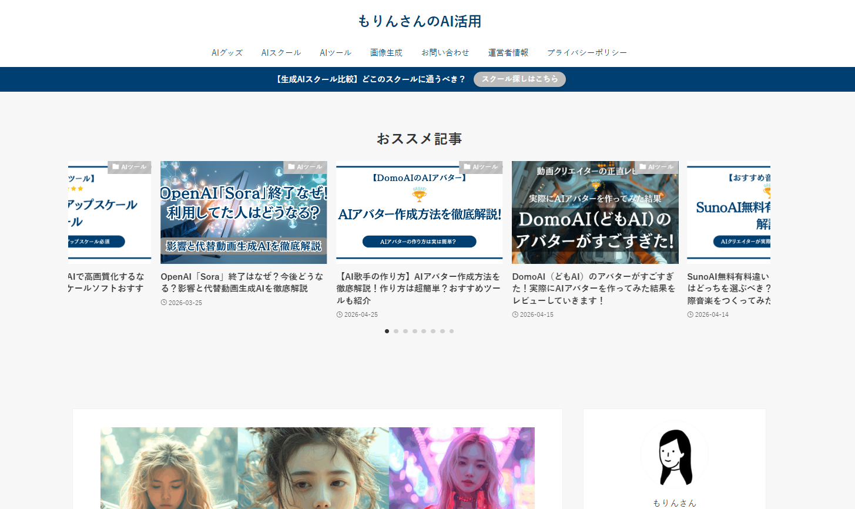
Task: Select the sixth carousel pagination dot
Action: tap(433, 331)
